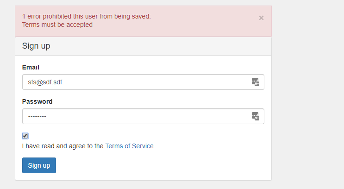Place cursor on the masked password dots
344x189 pixels.
[37, 117]
